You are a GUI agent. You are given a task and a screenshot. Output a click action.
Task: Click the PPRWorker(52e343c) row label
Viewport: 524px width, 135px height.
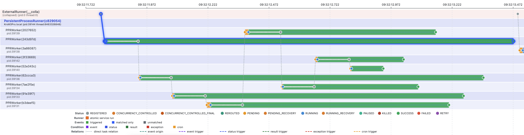pyautogui.click(x=21, y=66)
